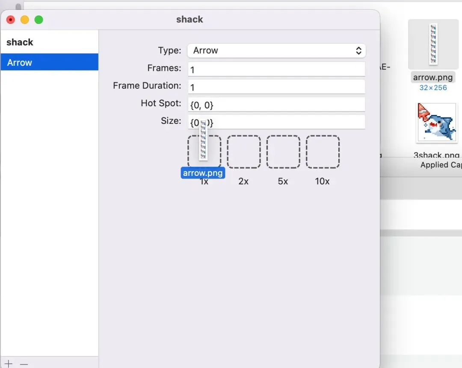Select the arrow.png file icon in Finder

(x=433, y=44)
